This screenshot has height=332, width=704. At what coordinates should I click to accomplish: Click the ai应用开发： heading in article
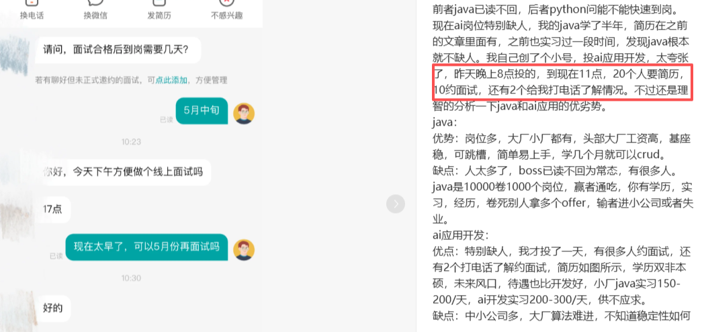[x=460, y=235]
